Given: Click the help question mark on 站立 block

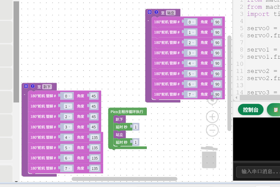Looking at the screenshot, I should tap(156, 12).
